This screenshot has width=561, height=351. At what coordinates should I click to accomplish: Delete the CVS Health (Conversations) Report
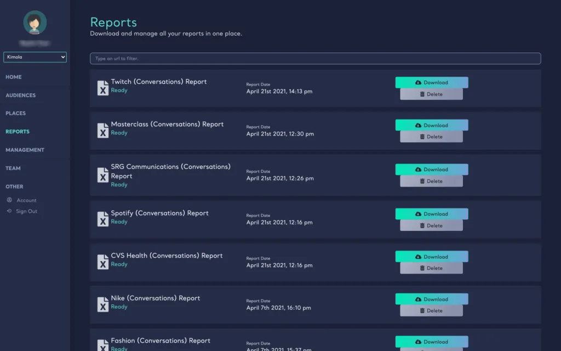click(x=431, y=268)
